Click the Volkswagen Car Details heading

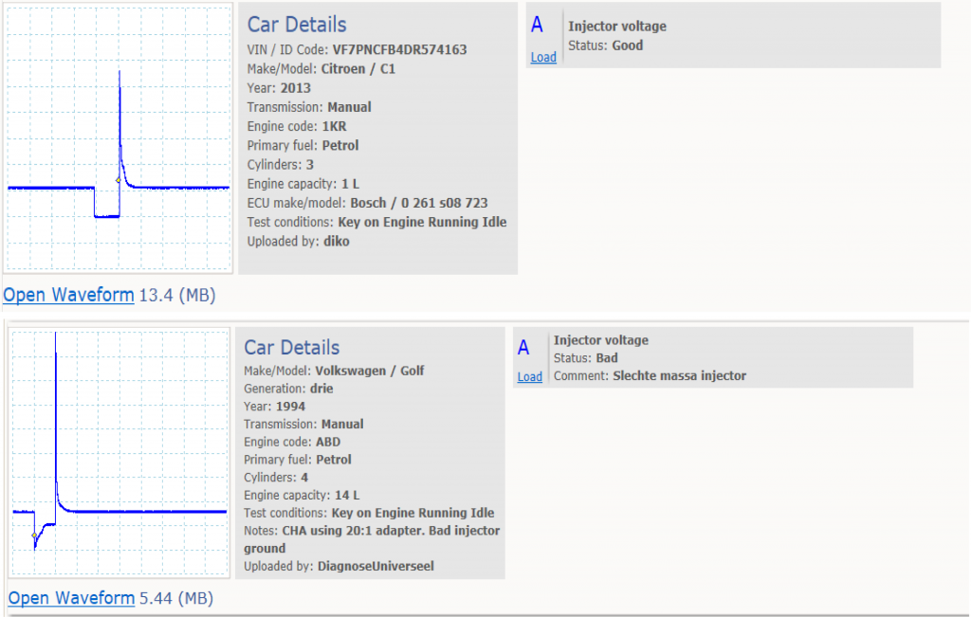(292, 347)
